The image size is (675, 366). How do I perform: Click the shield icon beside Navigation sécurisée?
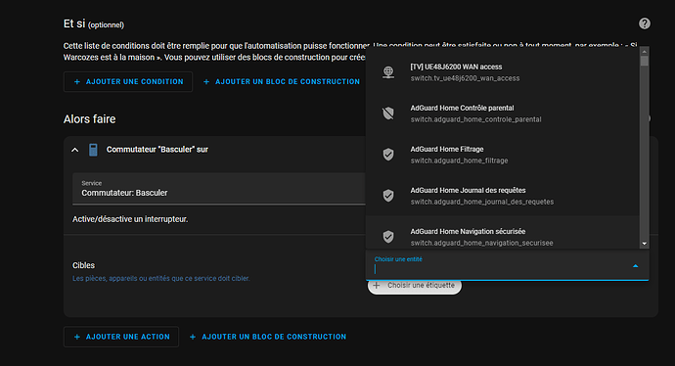coord(388,237)
